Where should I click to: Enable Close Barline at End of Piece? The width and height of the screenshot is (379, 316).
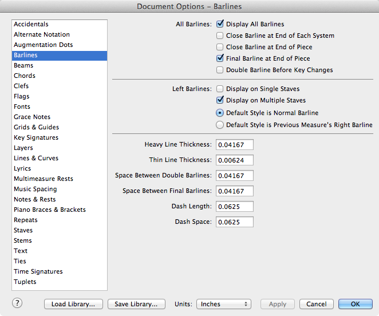point(220,47)
